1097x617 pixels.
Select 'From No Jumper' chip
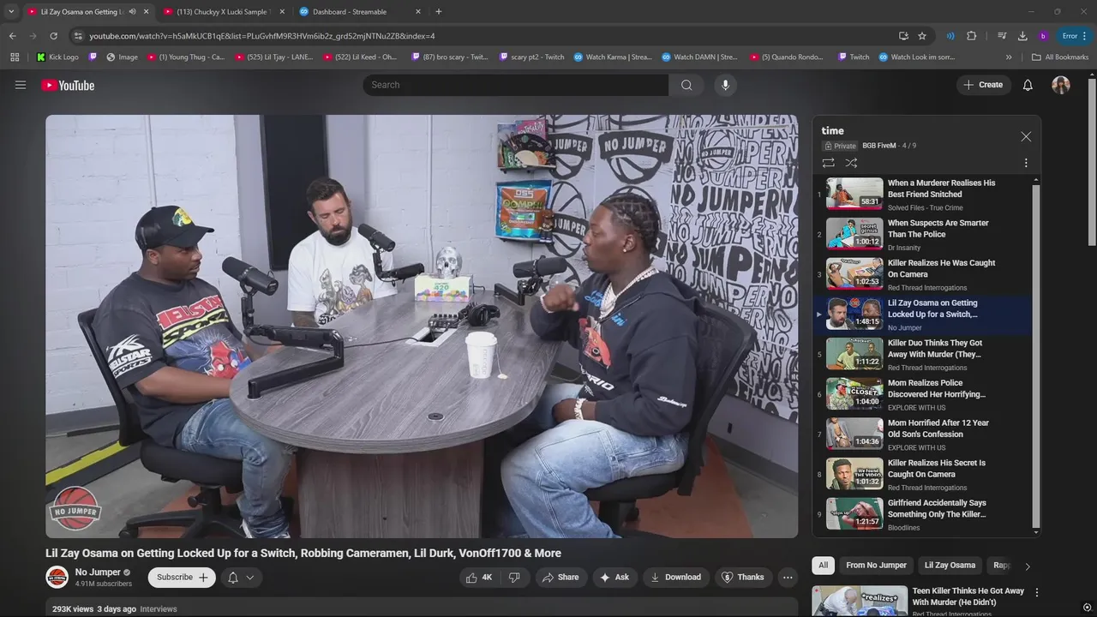(876, 566)
